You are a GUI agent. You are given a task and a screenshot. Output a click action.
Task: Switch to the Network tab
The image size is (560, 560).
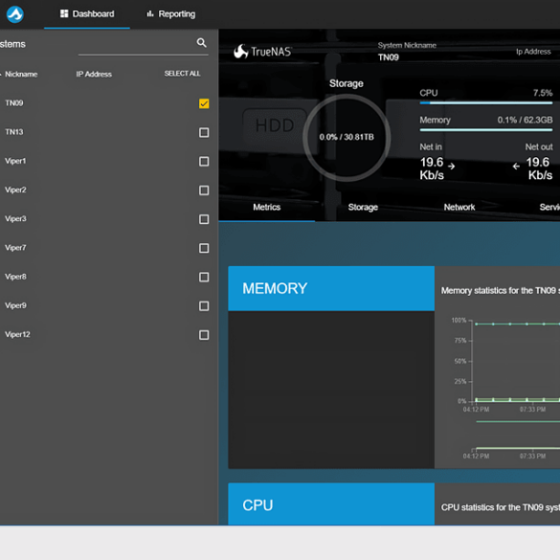click(x=459, y=208)
